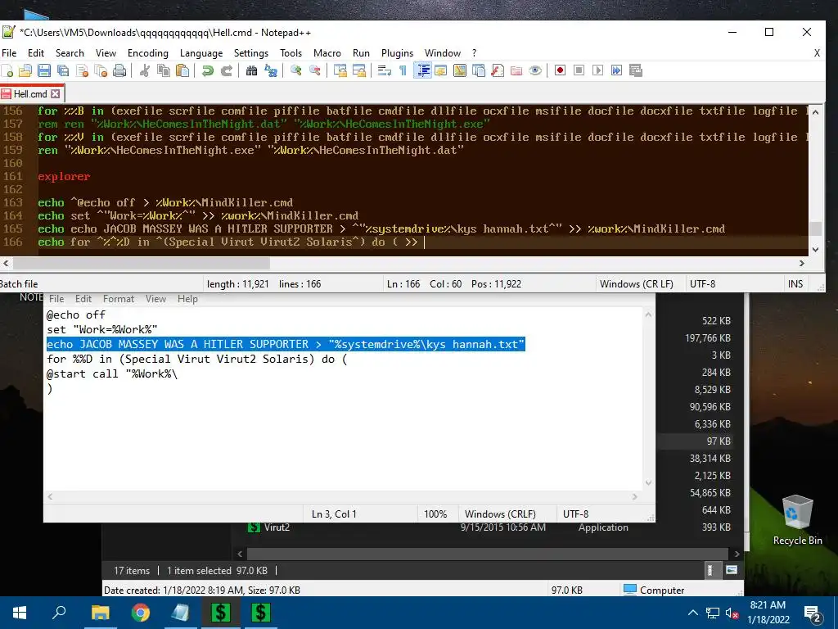Open the Plugins menu
The width and height of the screenshot is (838, 629).
[x=397, y=53]
